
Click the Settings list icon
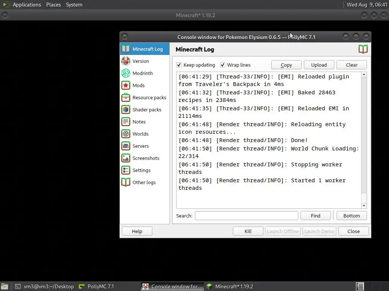point(126,170)
